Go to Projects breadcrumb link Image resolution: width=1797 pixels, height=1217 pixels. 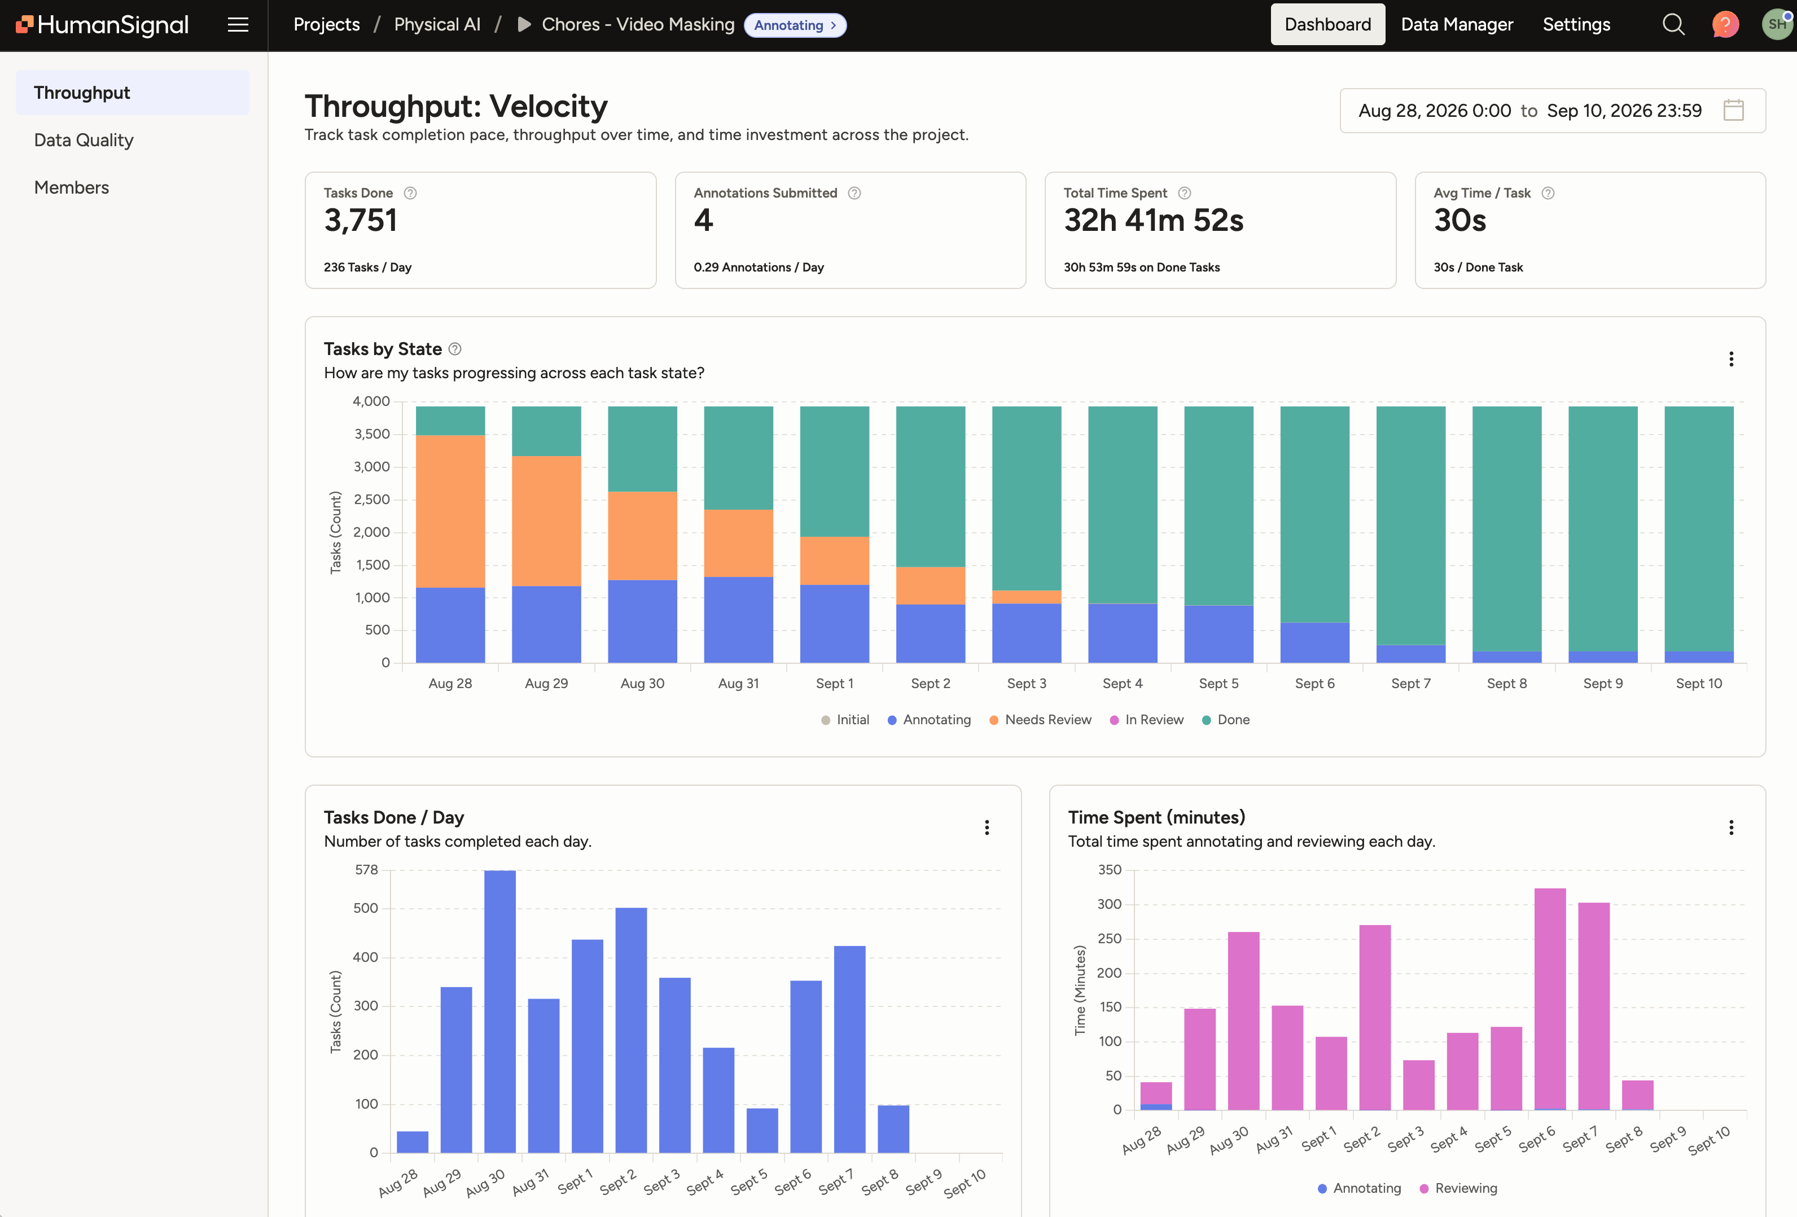326,25
